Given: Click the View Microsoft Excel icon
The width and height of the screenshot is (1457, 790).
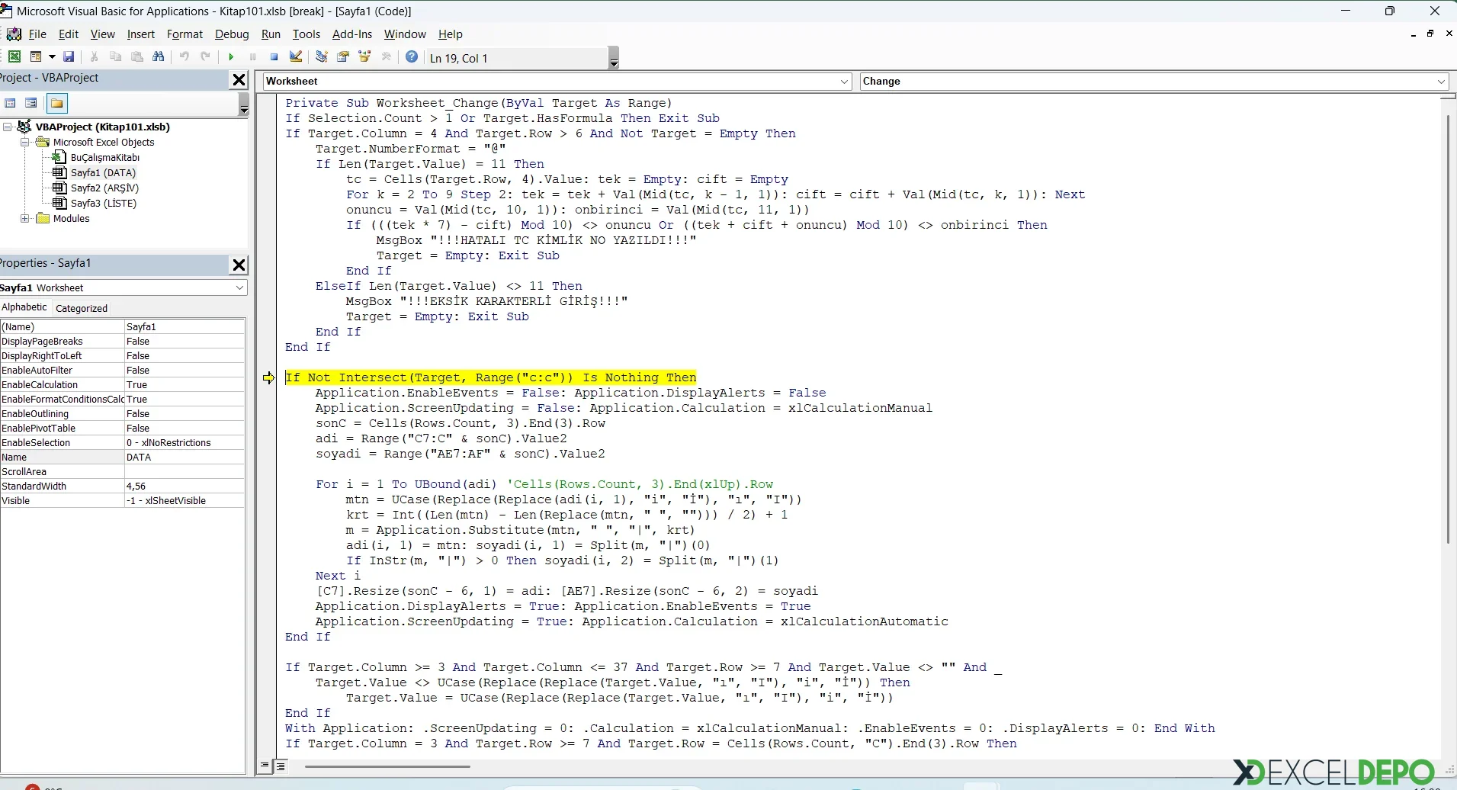Looking at the screenshot, I should pos(14,57).
